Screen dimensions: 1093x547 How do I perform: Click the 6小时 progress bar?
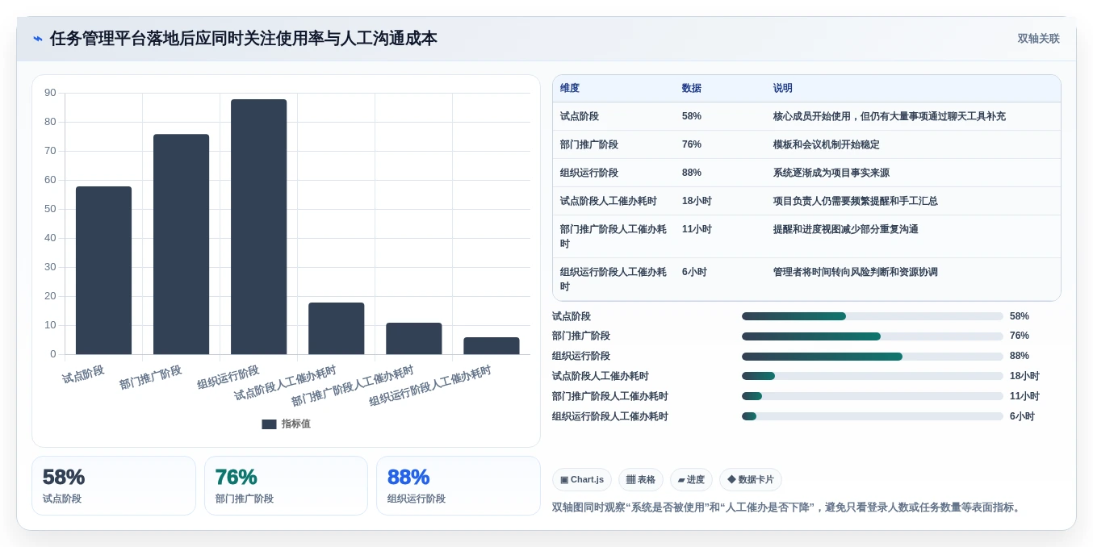click(x=873, y=416)
